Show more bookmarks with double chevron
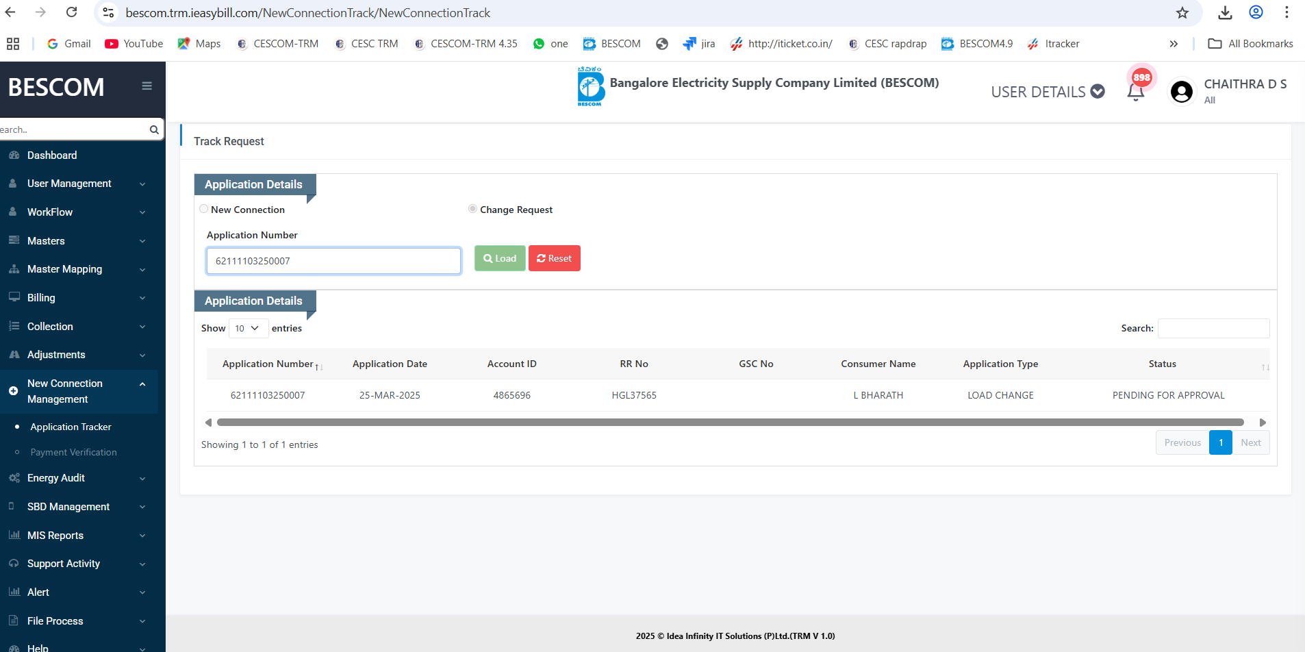The height and width of the screenshot is (652, 1305). point(1174,44)
